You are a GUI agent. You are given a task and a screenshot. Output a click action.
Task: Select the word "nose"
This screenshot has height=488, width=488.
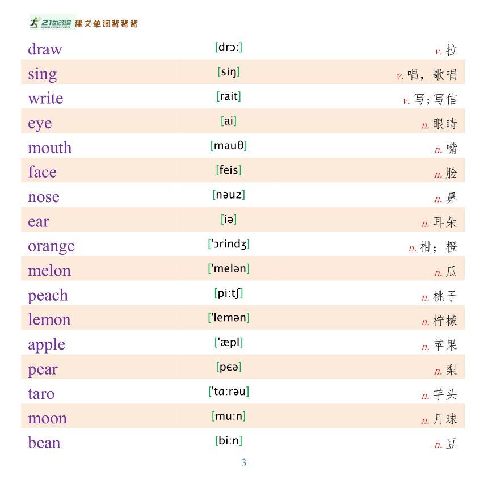pos(44,197)
